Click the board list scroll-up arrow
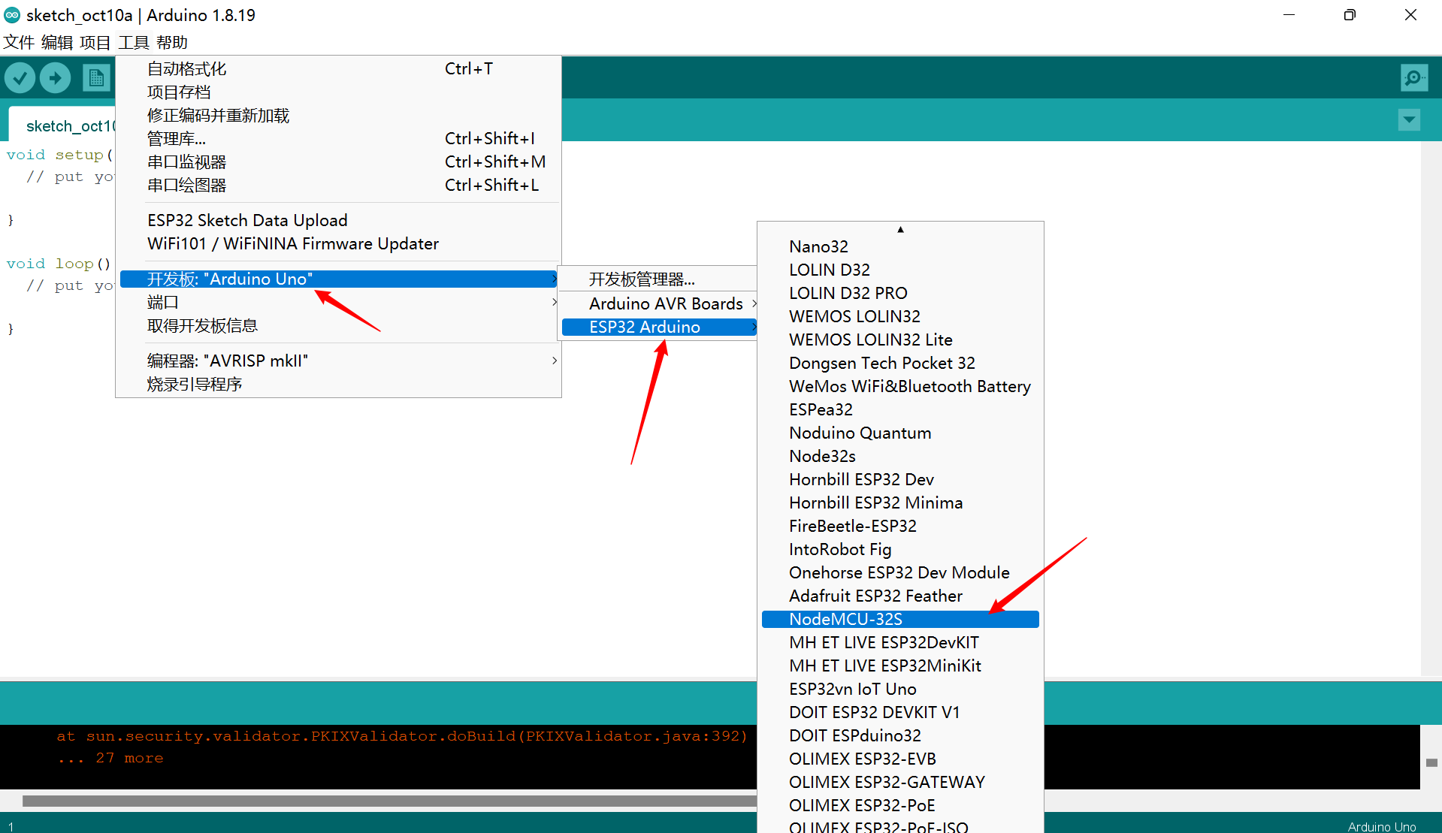Screen dimensions: 1442x833 900,230
